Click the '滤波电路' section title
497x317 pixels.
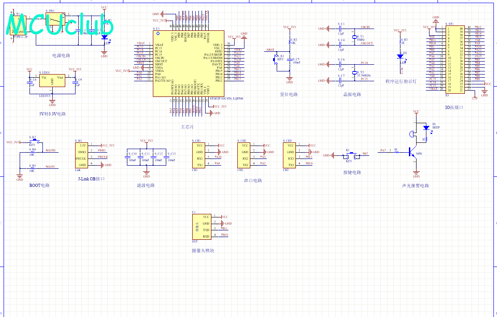pyautogui.click(x=146, y=185)
